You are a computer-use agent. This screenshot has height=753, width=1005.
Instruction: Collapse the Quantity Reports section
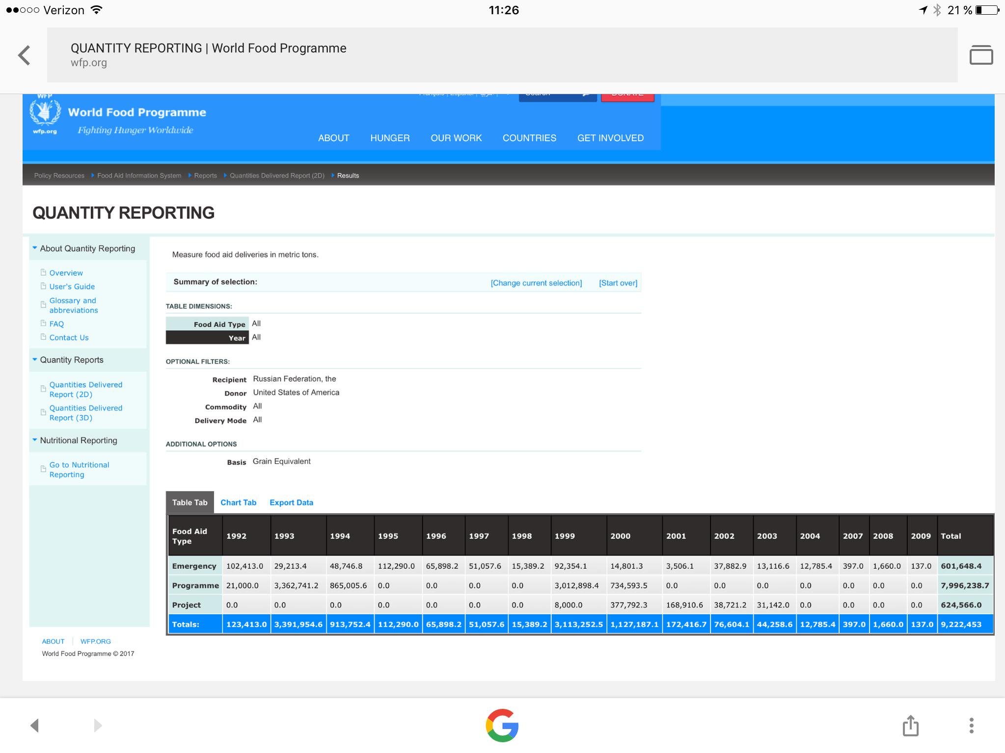coord(71,360)
